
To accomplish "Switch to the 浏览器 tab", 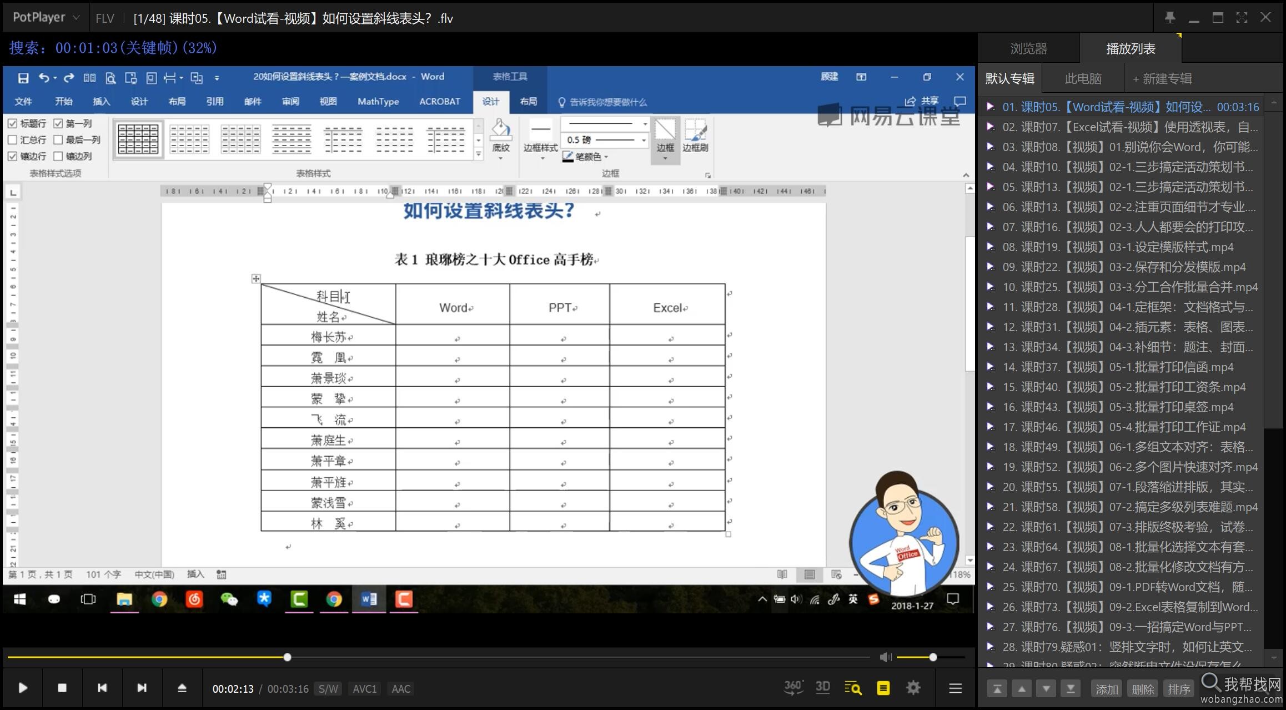I will (1028, 49).
